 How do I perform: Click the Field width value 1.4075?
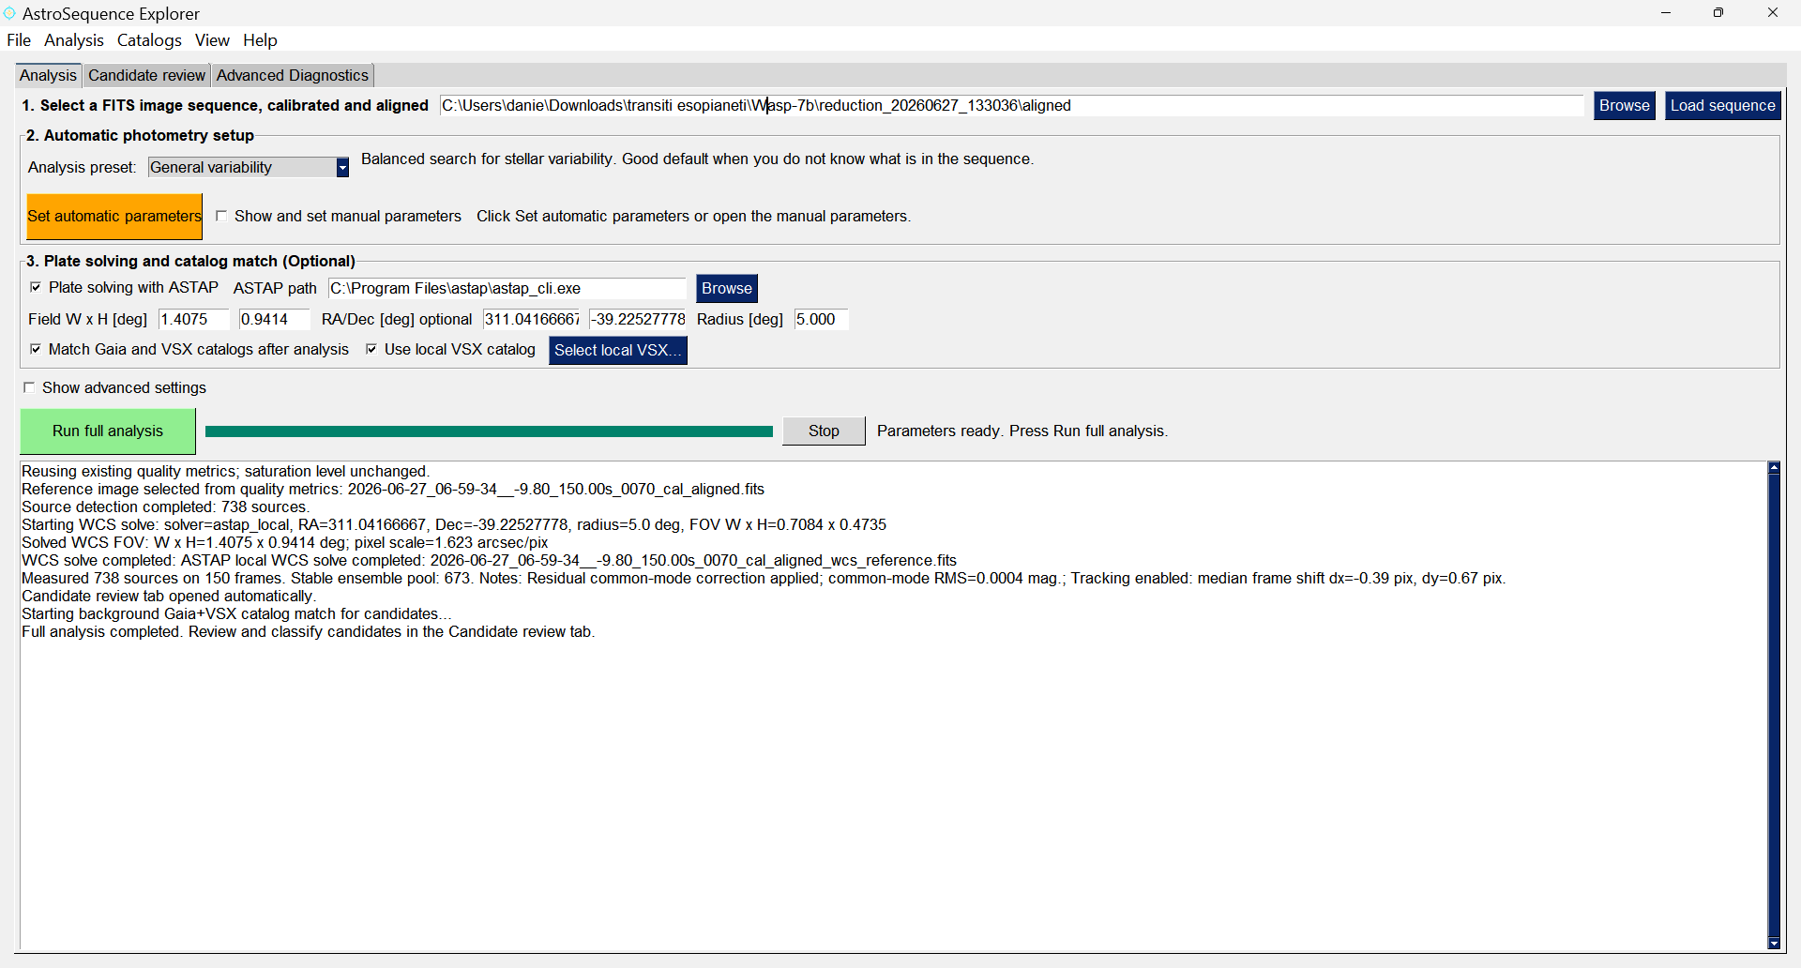(194, 319)
